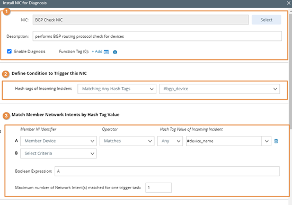
Task: Click the 'Function Tag (0):' label
Action: click(x=74, y=52)
